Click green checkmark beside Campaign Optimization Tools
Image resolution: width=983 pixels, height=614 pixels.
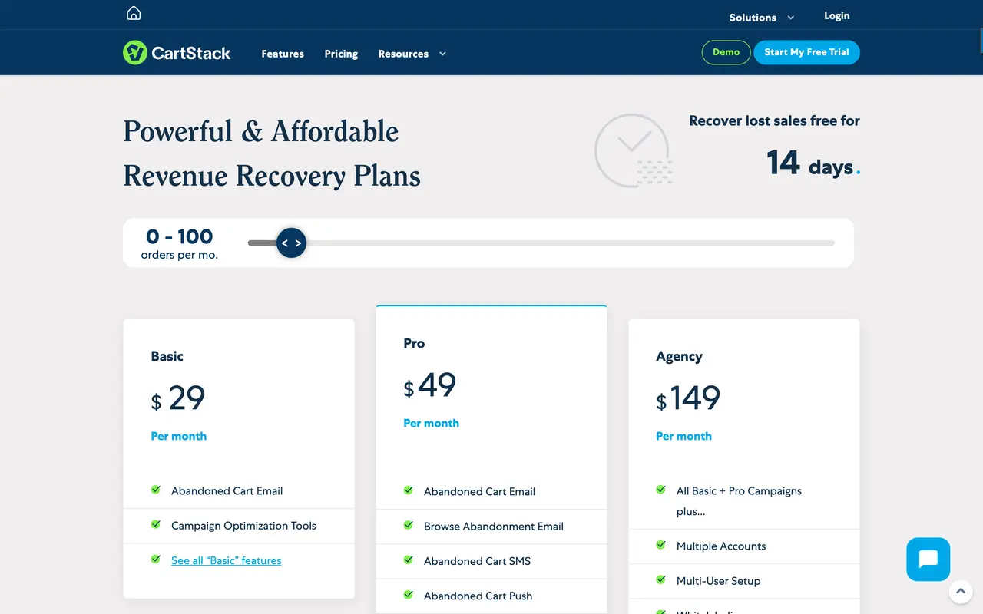(156, 525)
